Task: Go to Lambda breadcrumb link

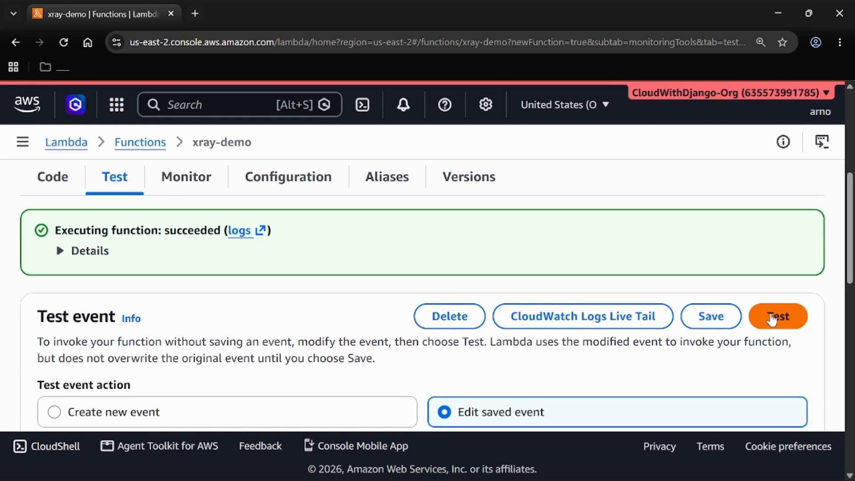Action: point(66,142)
